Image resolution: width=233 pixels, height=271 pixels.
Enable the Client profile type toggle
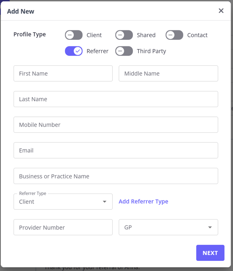click(74, 35)
